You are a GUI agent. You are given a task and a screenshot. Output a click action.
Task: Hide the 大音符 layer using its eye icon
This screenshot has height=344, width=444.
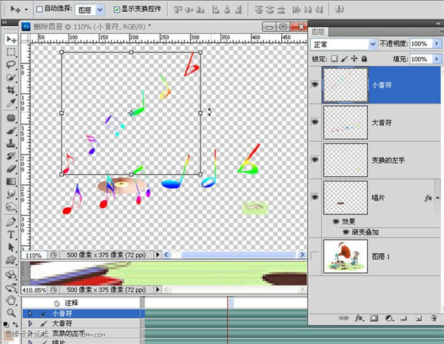pyautogui.click(x=316, y=121)
